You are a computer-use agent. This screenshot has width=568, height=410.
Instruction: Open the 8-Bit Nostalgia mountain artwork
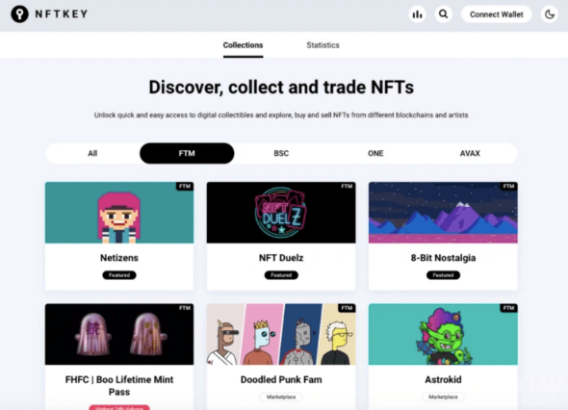coord(443,213)
